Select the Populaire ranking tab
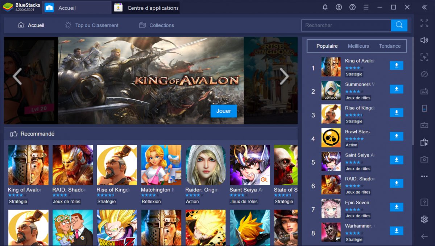The width and height of the screenshot is (435, 246). [x=327, y=46]
